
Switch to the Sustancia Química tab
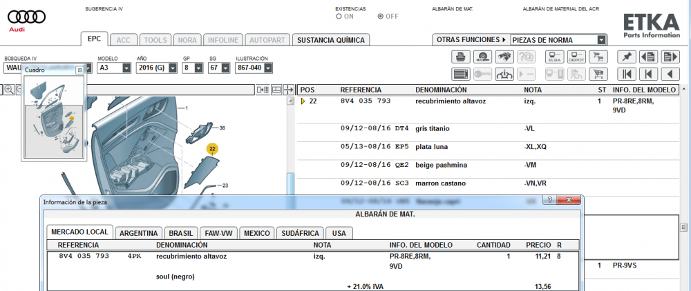(331, 40)
